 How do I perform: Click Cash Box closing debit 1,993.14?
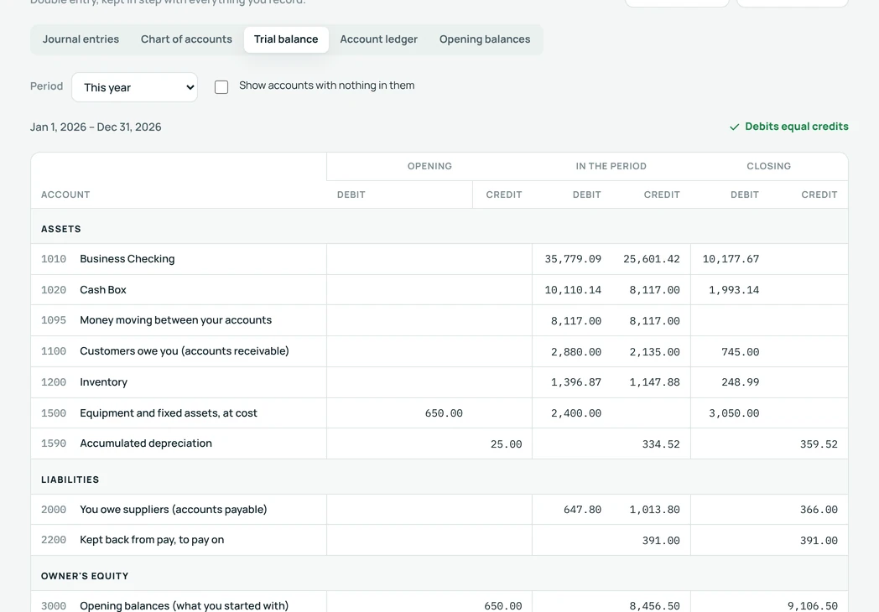(734, 290)
